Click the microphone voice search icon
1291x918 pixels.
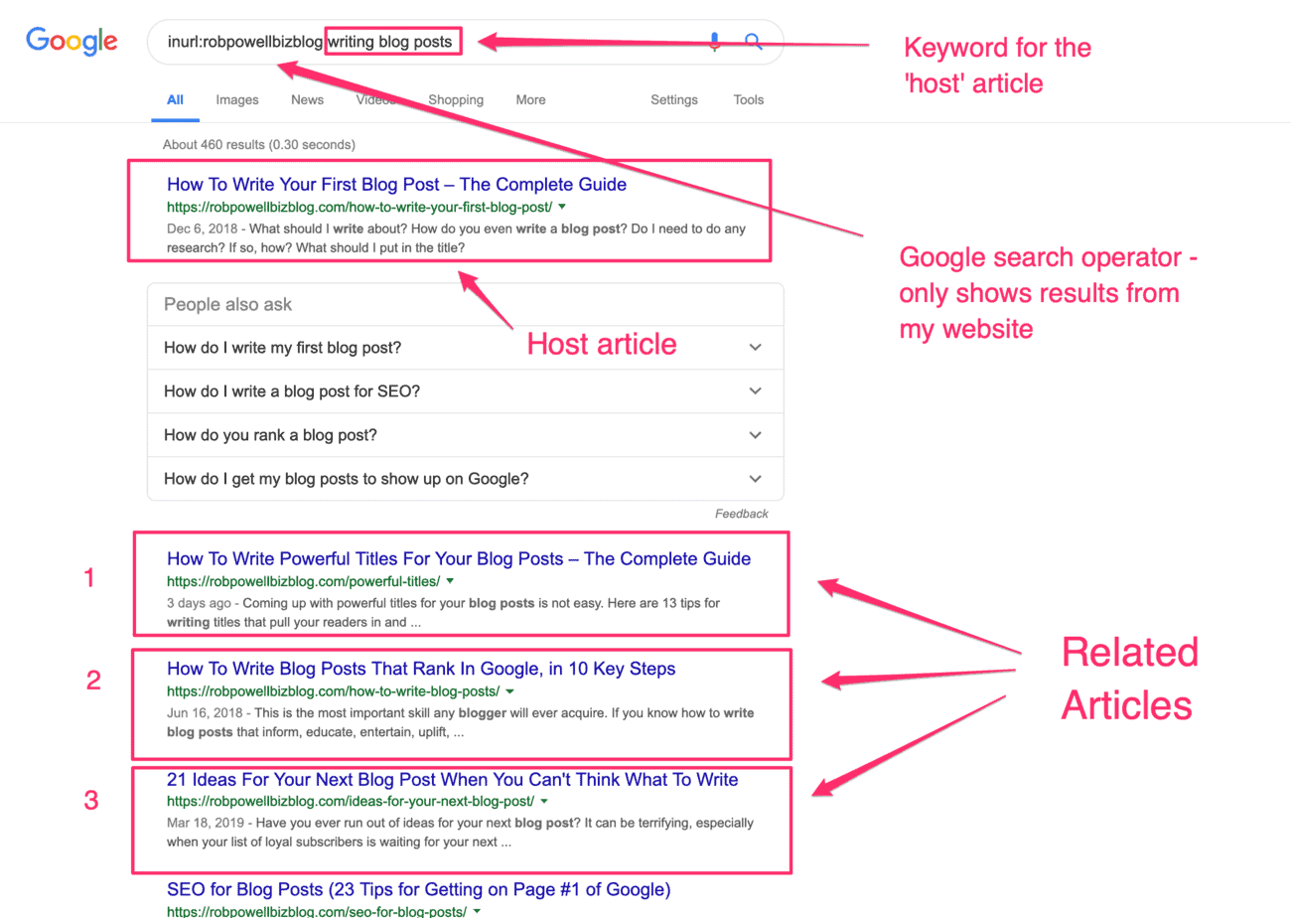point(714,41)
